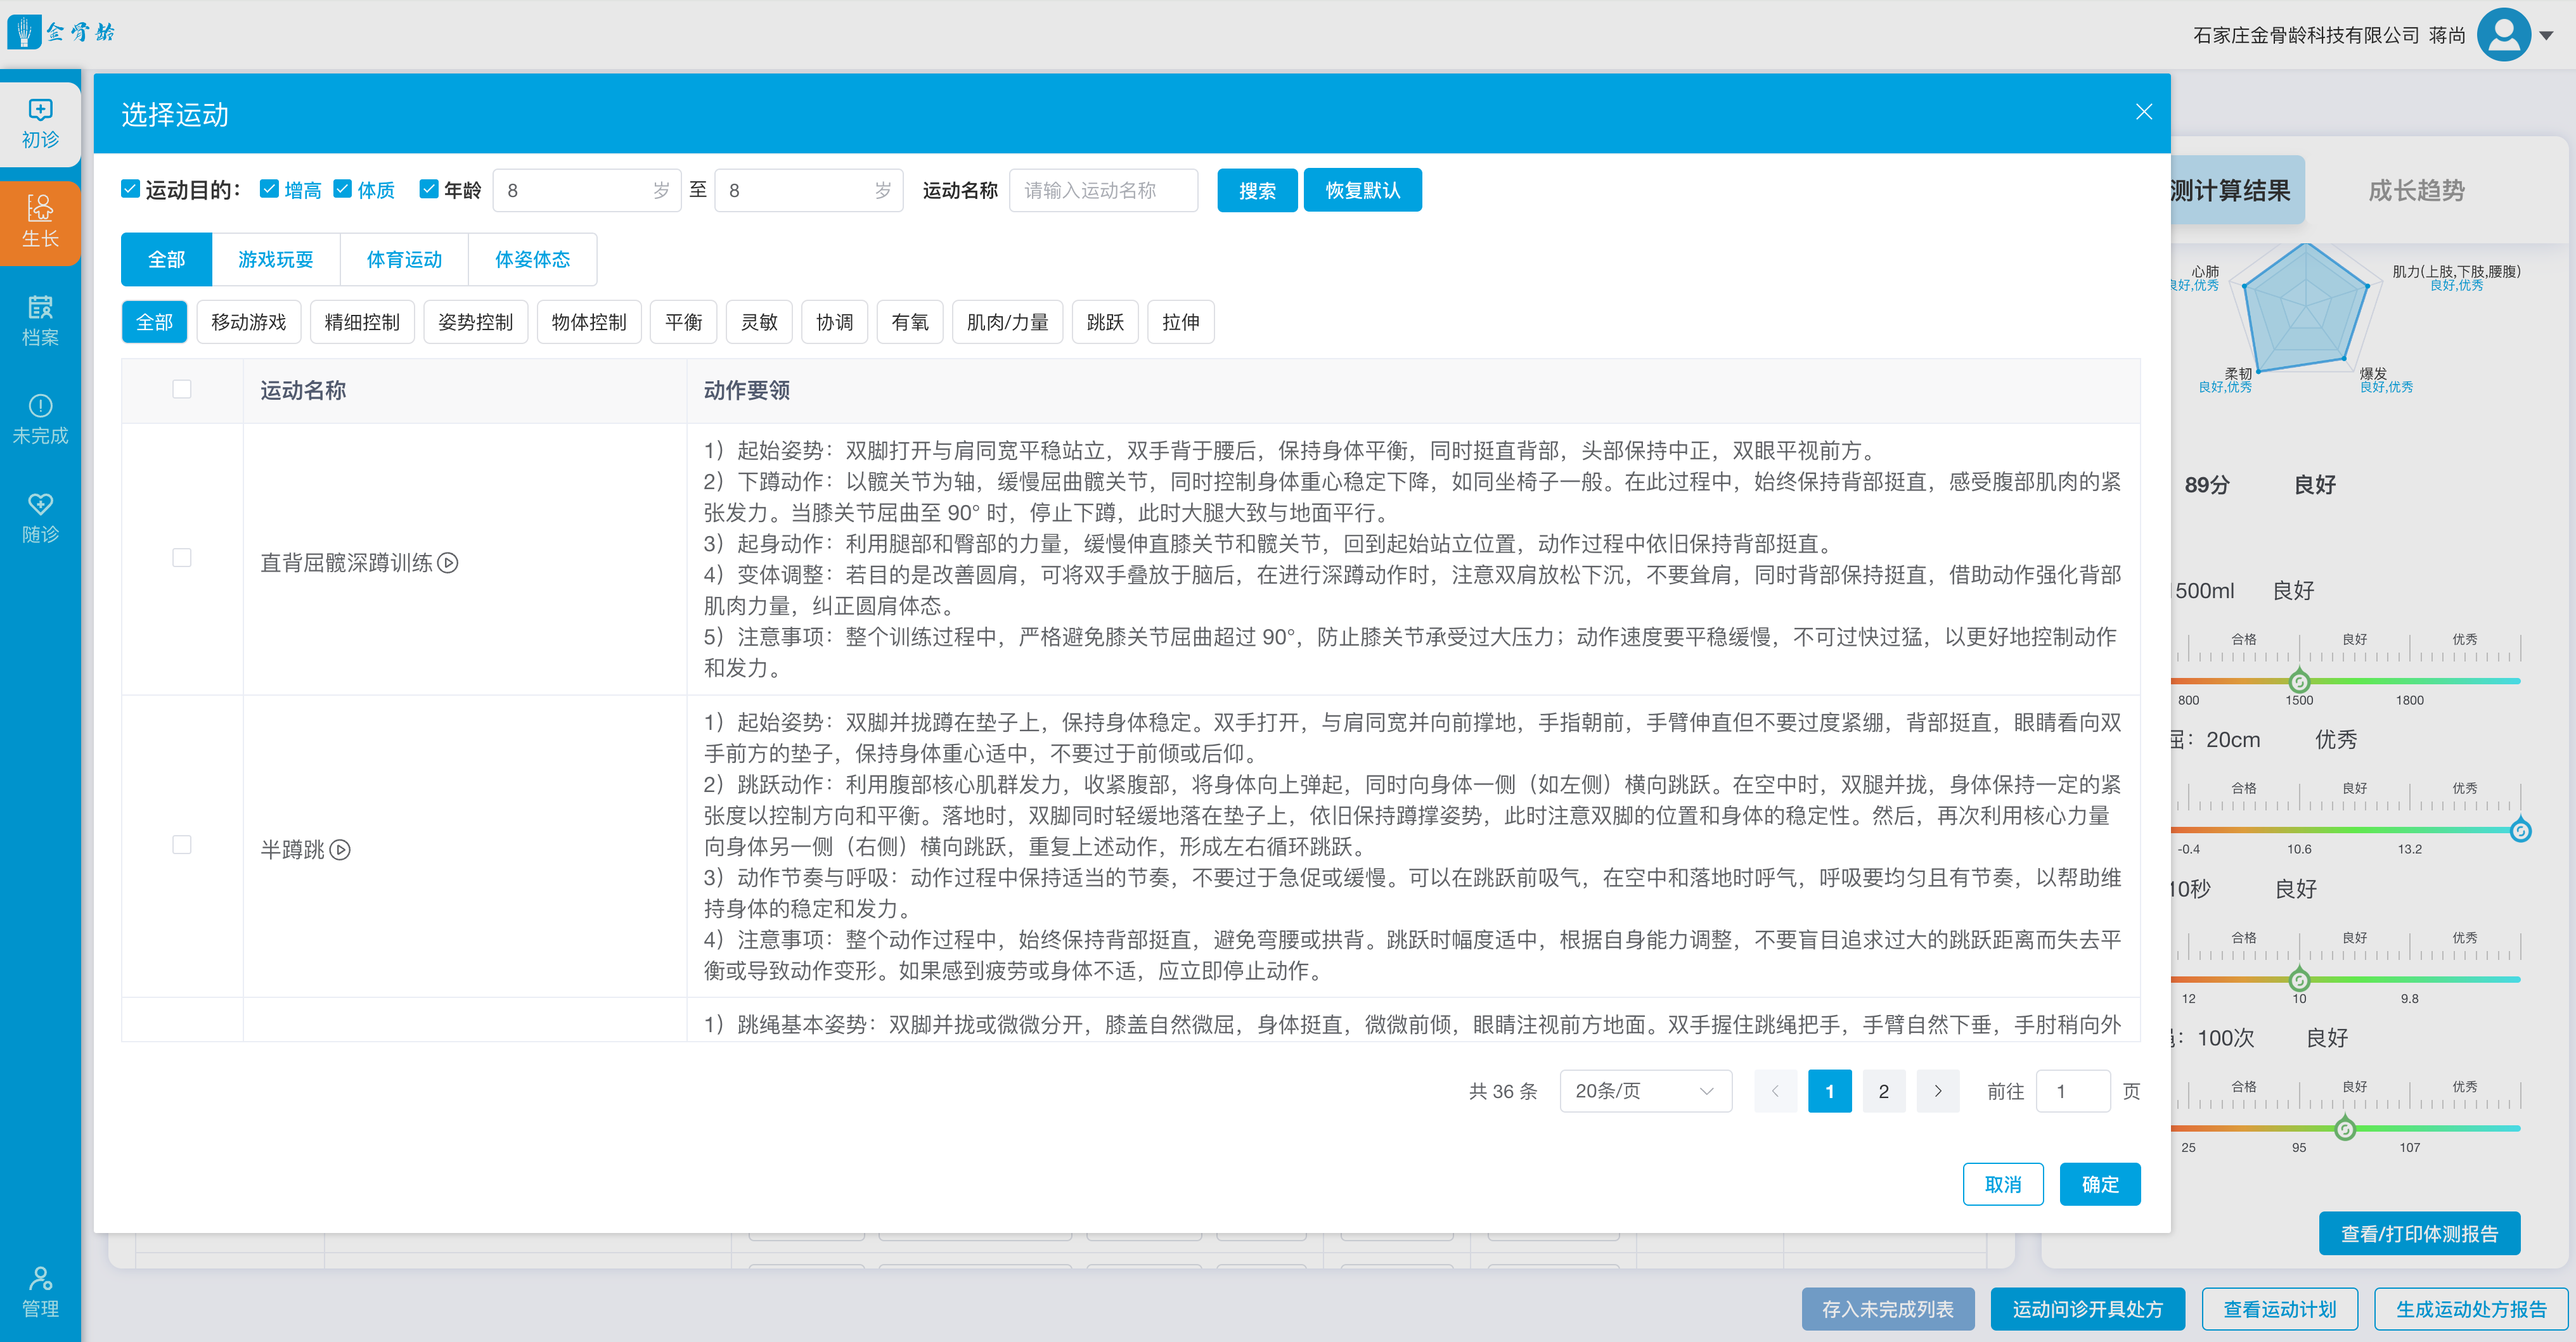Focus the maximum age input field
This screenshot has width=2576, height=1342.
[x=809, y=190]
